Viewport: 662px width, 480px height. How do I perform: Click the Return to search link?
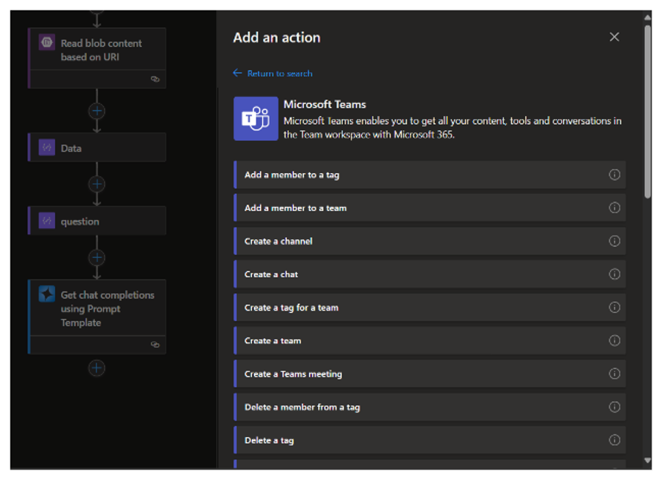[x=279, y=74]
